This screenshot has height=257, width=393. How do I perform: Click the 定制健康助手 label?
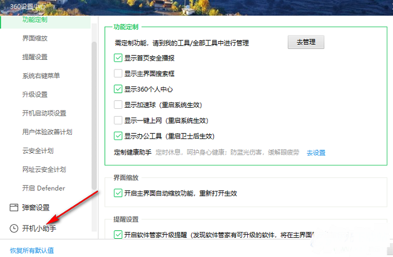(x=132, y=152)
